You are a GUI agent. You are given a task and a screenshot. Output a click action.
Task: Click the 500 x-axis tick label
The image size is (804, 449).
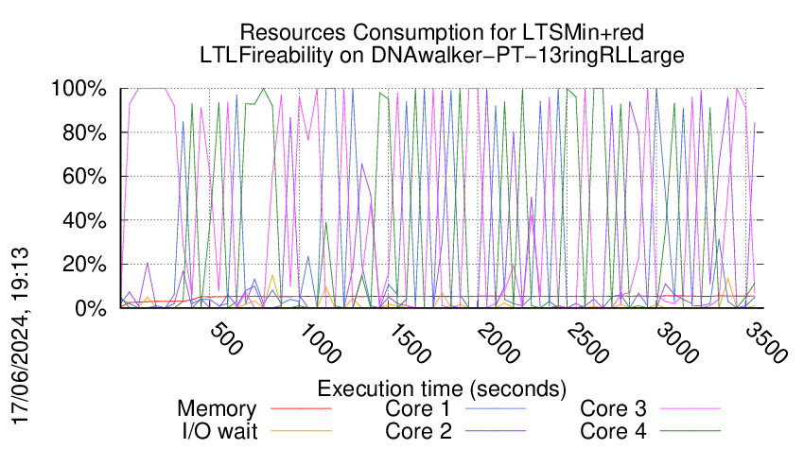[x=226, y=339]
